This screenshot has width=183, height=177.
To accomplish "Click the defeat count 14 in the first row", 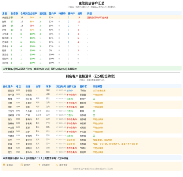I will (x=79, y=18).
